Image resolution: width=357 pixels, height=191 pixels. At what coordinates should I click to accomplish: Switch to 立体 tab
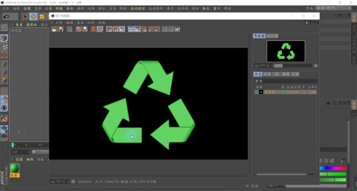click(295, 74)
